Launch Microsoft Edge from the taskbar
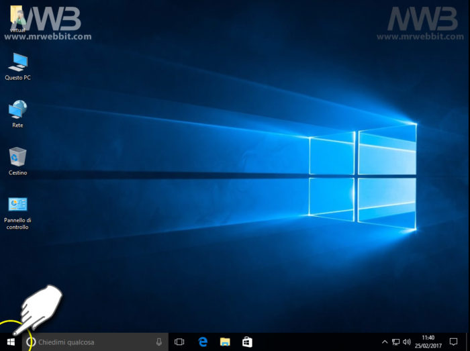 (x=203, y=342)
